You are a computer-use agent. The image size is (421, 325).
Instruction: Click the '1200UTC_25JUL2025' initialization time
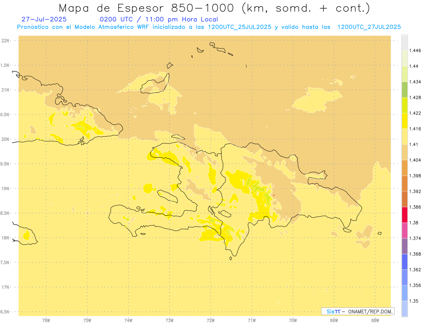[240, 27]
